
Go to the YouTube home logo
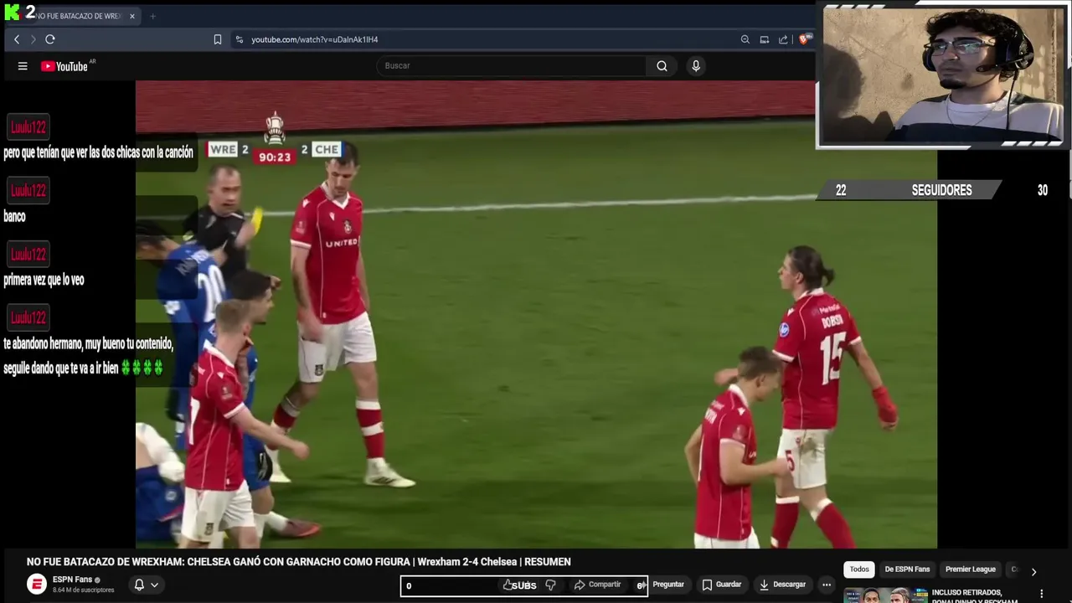(x=65, y=66)
